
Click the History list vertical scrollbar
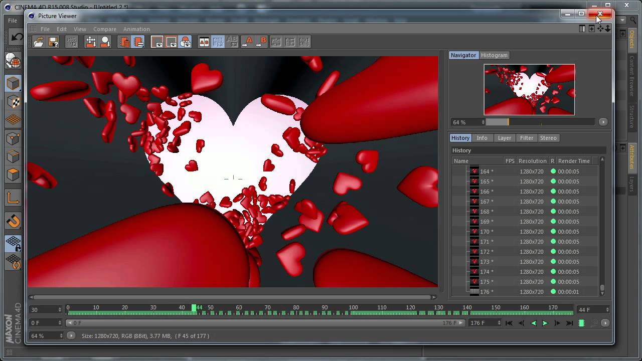coord(602,227)
